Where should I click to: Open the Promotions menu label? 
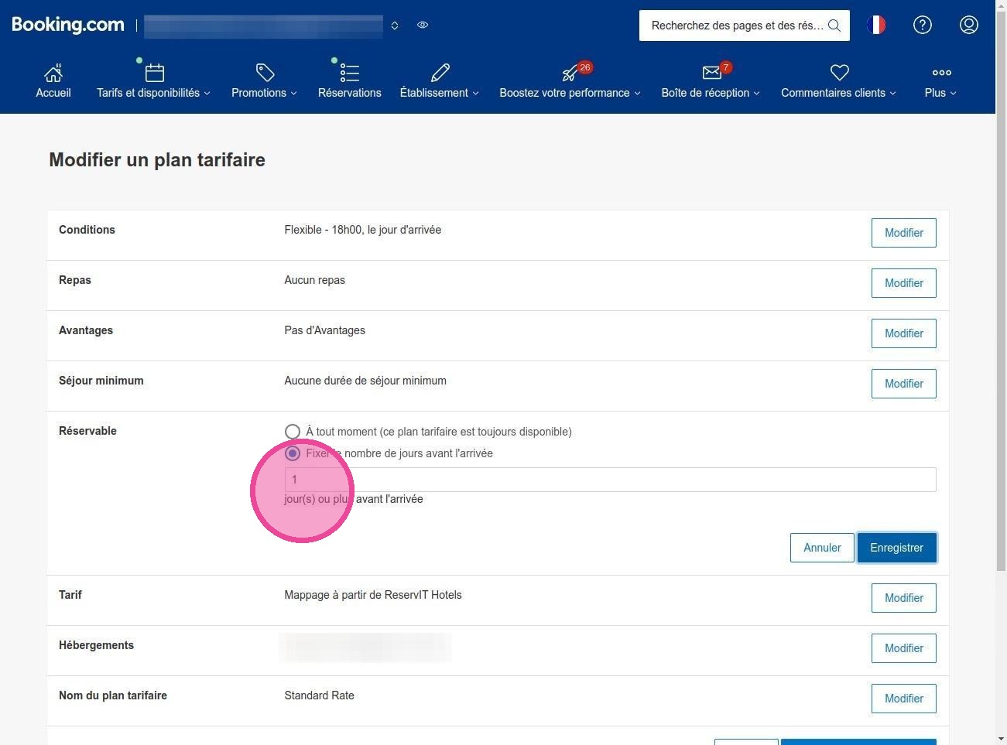click(259, 93)
